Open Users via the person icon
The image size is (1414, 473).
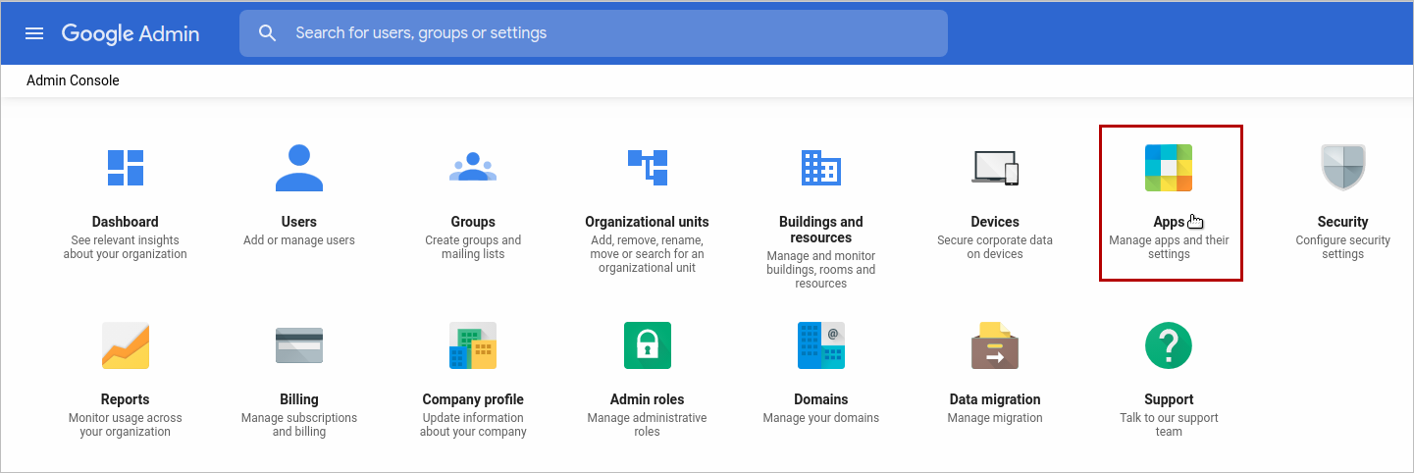tap(299, 168)
